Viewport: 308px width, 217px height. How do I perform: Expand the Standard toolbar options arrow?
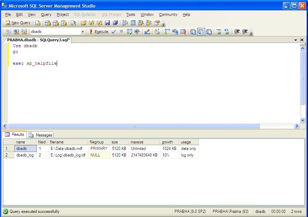[163, 24]
